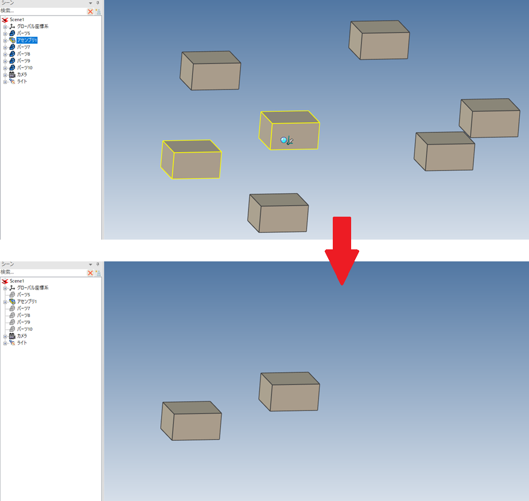The height and width of the screenshot is (501, 529).
Task: Clear the top search with red X
Action: click(x=90, y=11)
